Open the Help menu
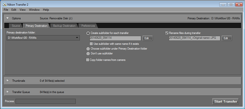 coord(46,10)
